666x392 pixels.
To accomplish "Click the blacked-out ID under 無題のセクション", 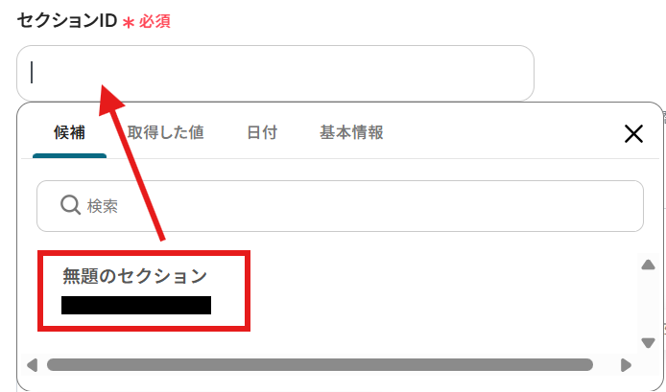I will point(136,306).
